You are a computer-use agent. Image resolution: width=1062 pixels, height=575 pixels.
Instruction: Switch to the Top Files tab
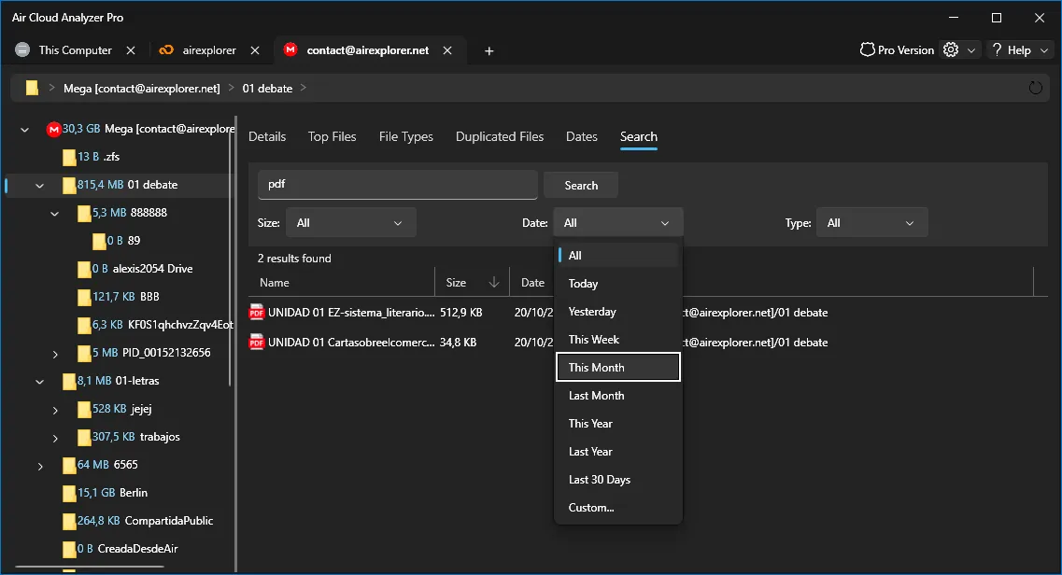[x=332, y=136]
